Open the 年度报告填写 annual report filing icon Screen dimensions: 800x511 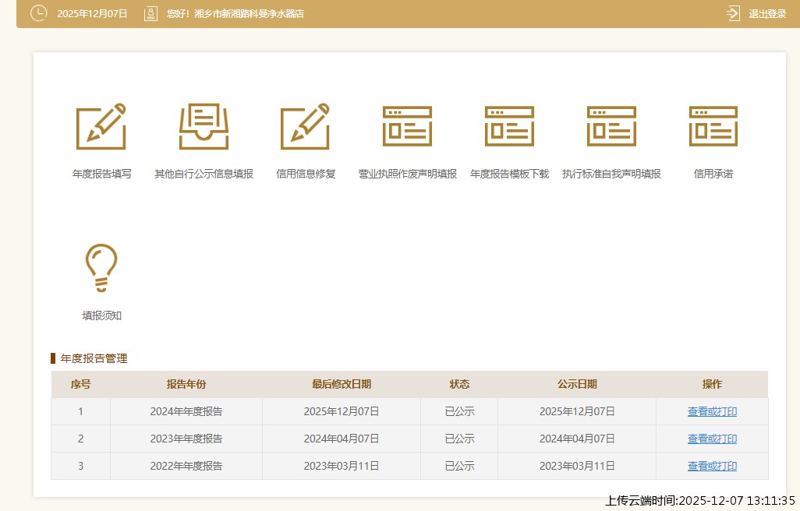pyautogui.click(x=101, y=125)
